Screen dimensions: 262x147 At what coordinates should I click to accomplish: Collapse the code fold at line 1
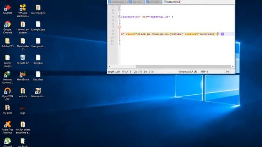pyautogui.click(x=119, y=7)
